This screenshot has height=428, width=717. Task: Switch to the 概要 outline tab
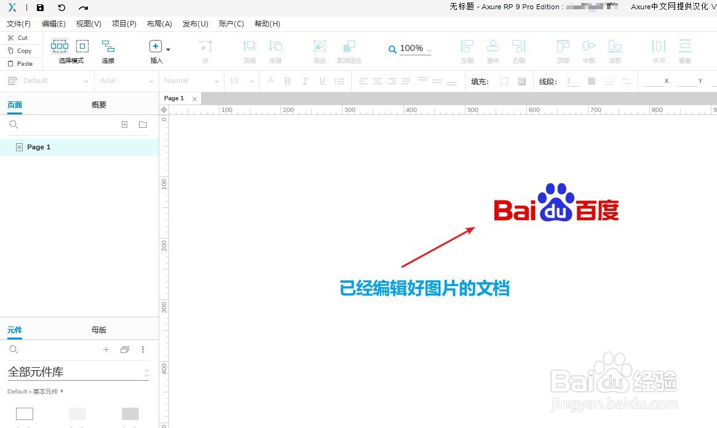(x=99, y=105)
